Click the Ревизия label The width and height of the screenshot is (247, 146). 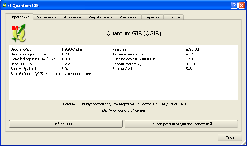119,49
